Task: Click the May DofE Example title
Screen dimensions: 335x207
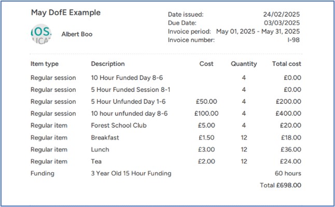Action: pos(66,12)
